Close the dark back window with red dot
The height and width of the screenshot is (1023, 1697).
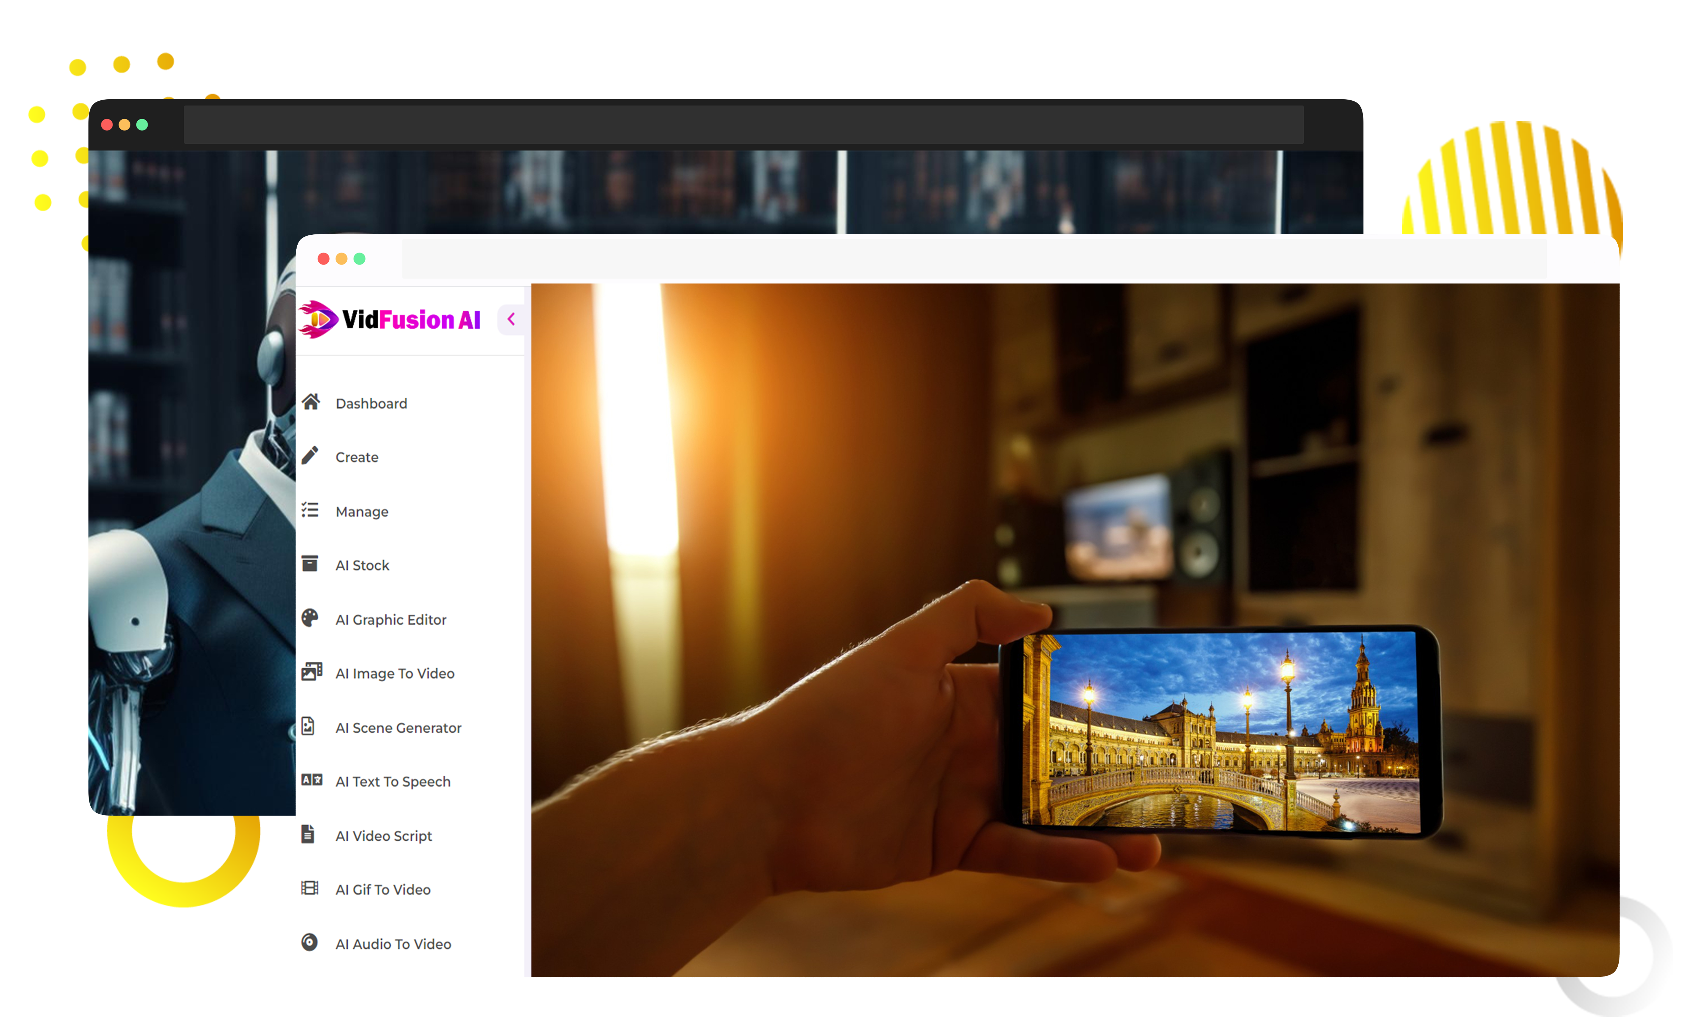107,125
